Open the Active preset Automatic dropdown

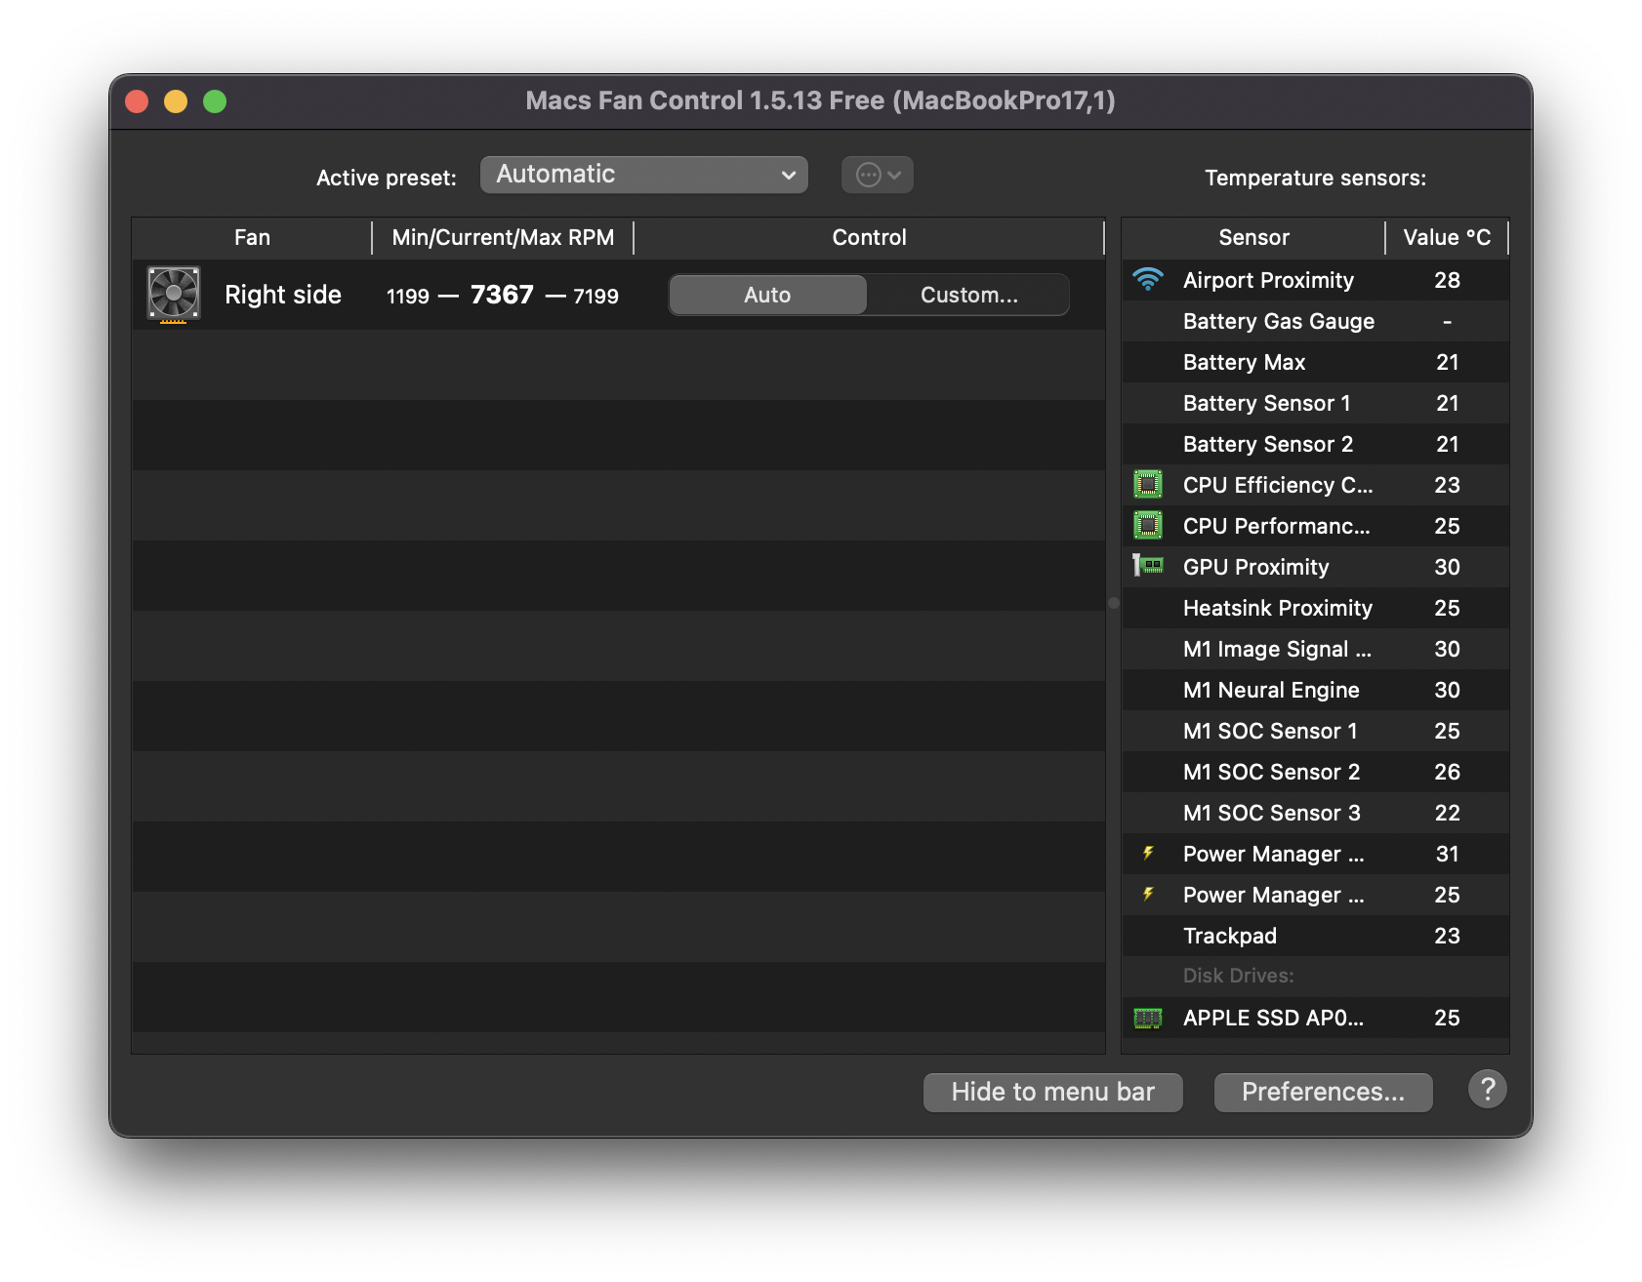(x=644, y=175)
